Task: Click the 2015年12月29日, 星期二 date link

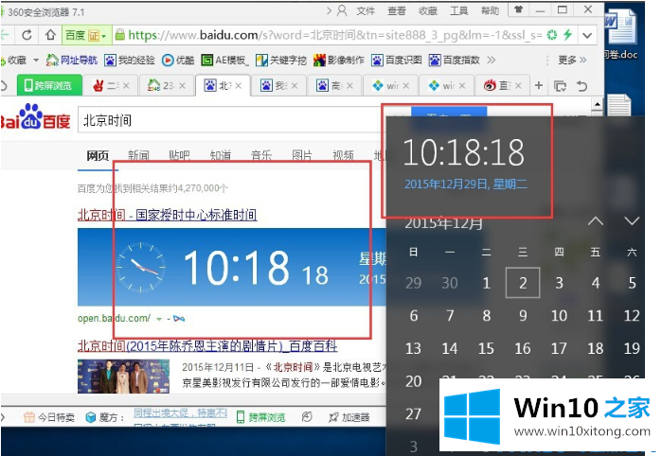Action: pos(466,184)
